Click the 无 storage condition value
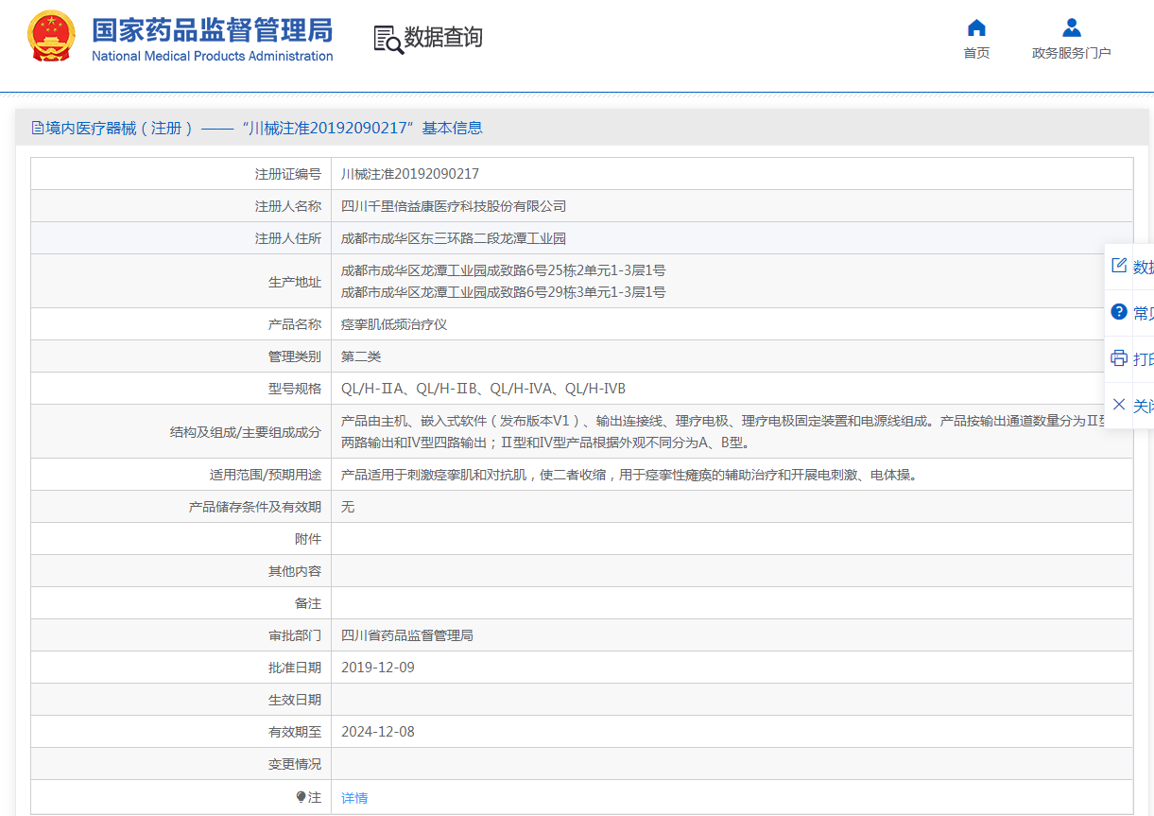1154x816 pixels. tap(348, 507)
